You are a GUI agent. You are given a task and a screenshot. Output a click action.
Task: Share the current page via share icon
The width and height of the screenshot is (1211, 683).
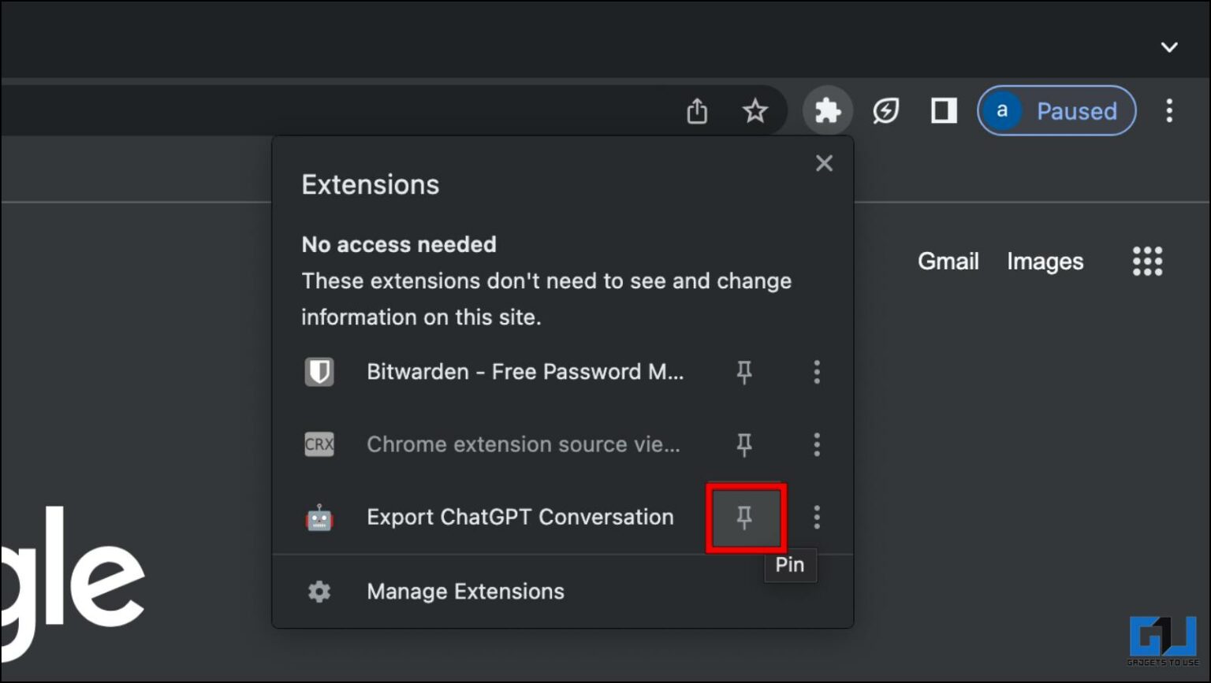coord(697,110)
